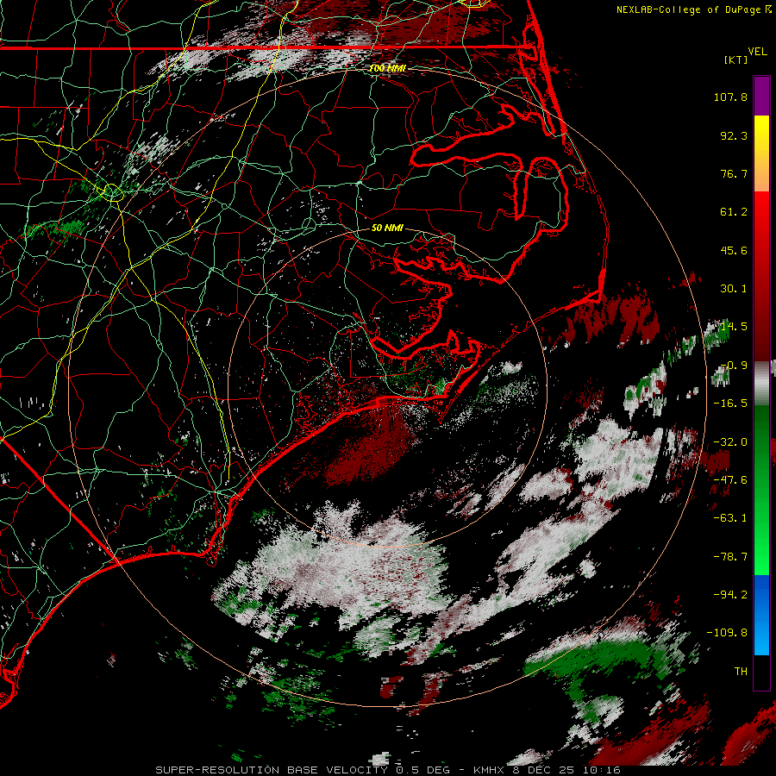Click the TH threshold label
Viewport: 776px width, 776px height.
(741, 672)
